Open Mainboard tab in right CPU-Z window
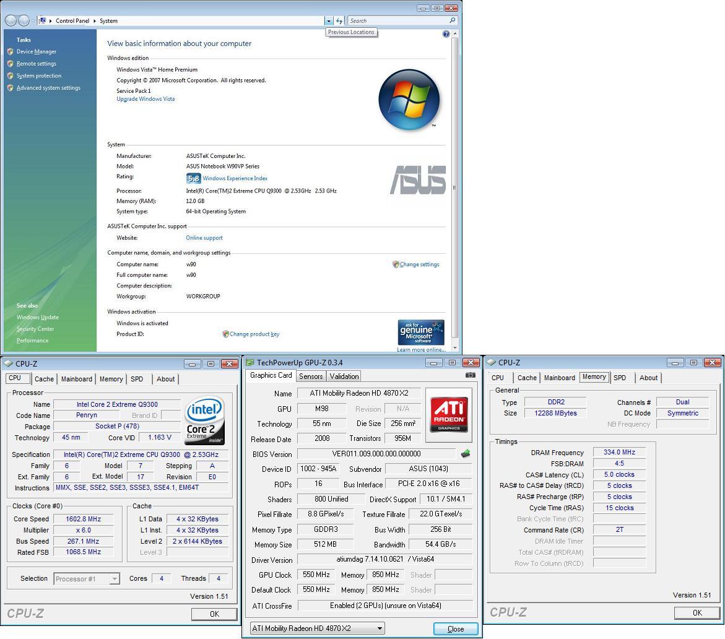725x639 pixels. coord(560,378)
